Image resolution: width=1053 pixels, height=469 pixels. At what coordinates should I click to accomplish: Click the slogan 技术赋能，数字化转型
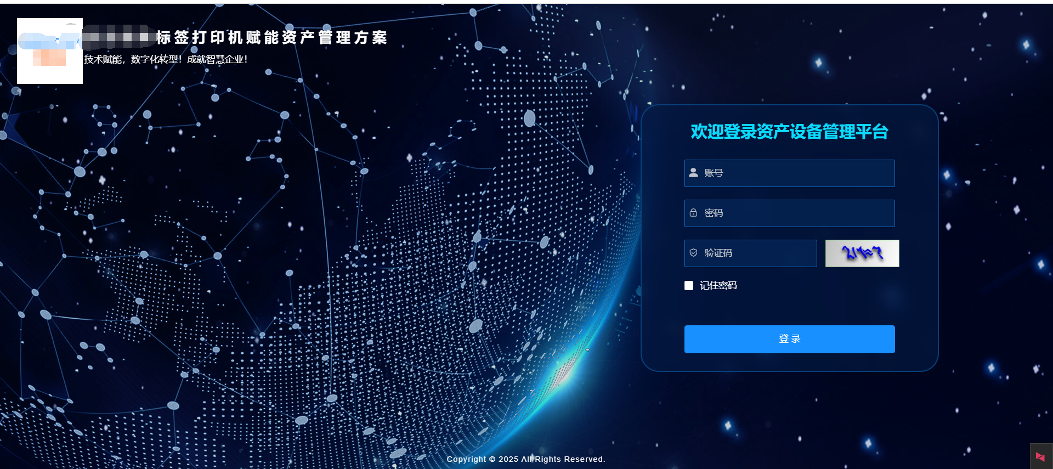pos(166,59)
